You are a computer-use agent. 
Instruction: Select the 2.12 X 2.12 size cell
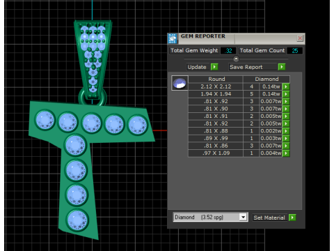coord(216,86)
